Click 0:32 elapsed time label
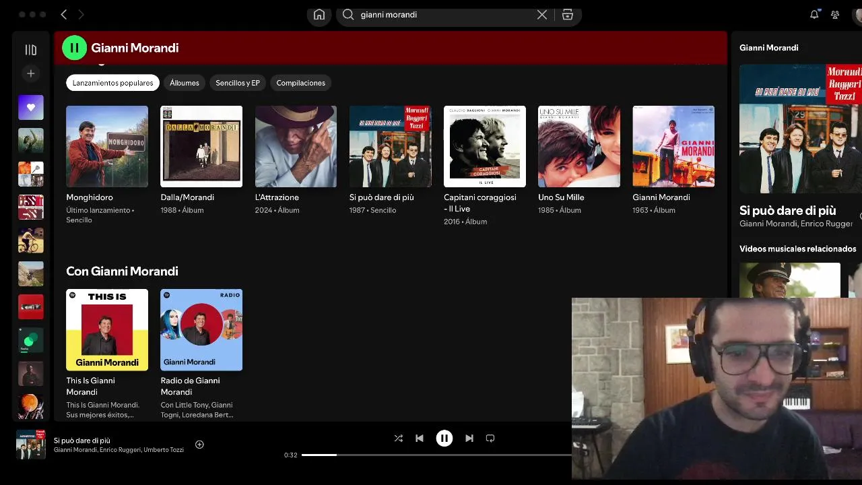This screenshot has width=862, height=485. coord(291,455)
